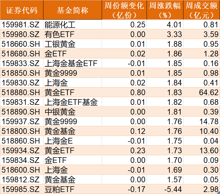The image size is (220, 194).
Task: Select turnover value 2.98
Action: point(211,189)
